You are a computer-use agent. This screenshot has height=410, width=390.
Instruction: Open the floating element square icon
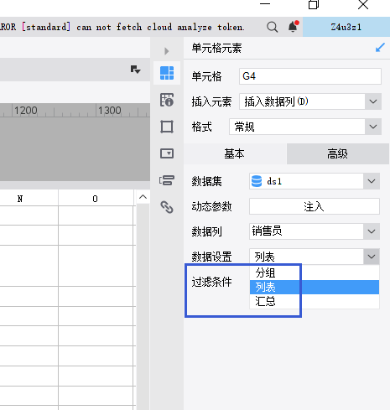click(x=167, y=127)
